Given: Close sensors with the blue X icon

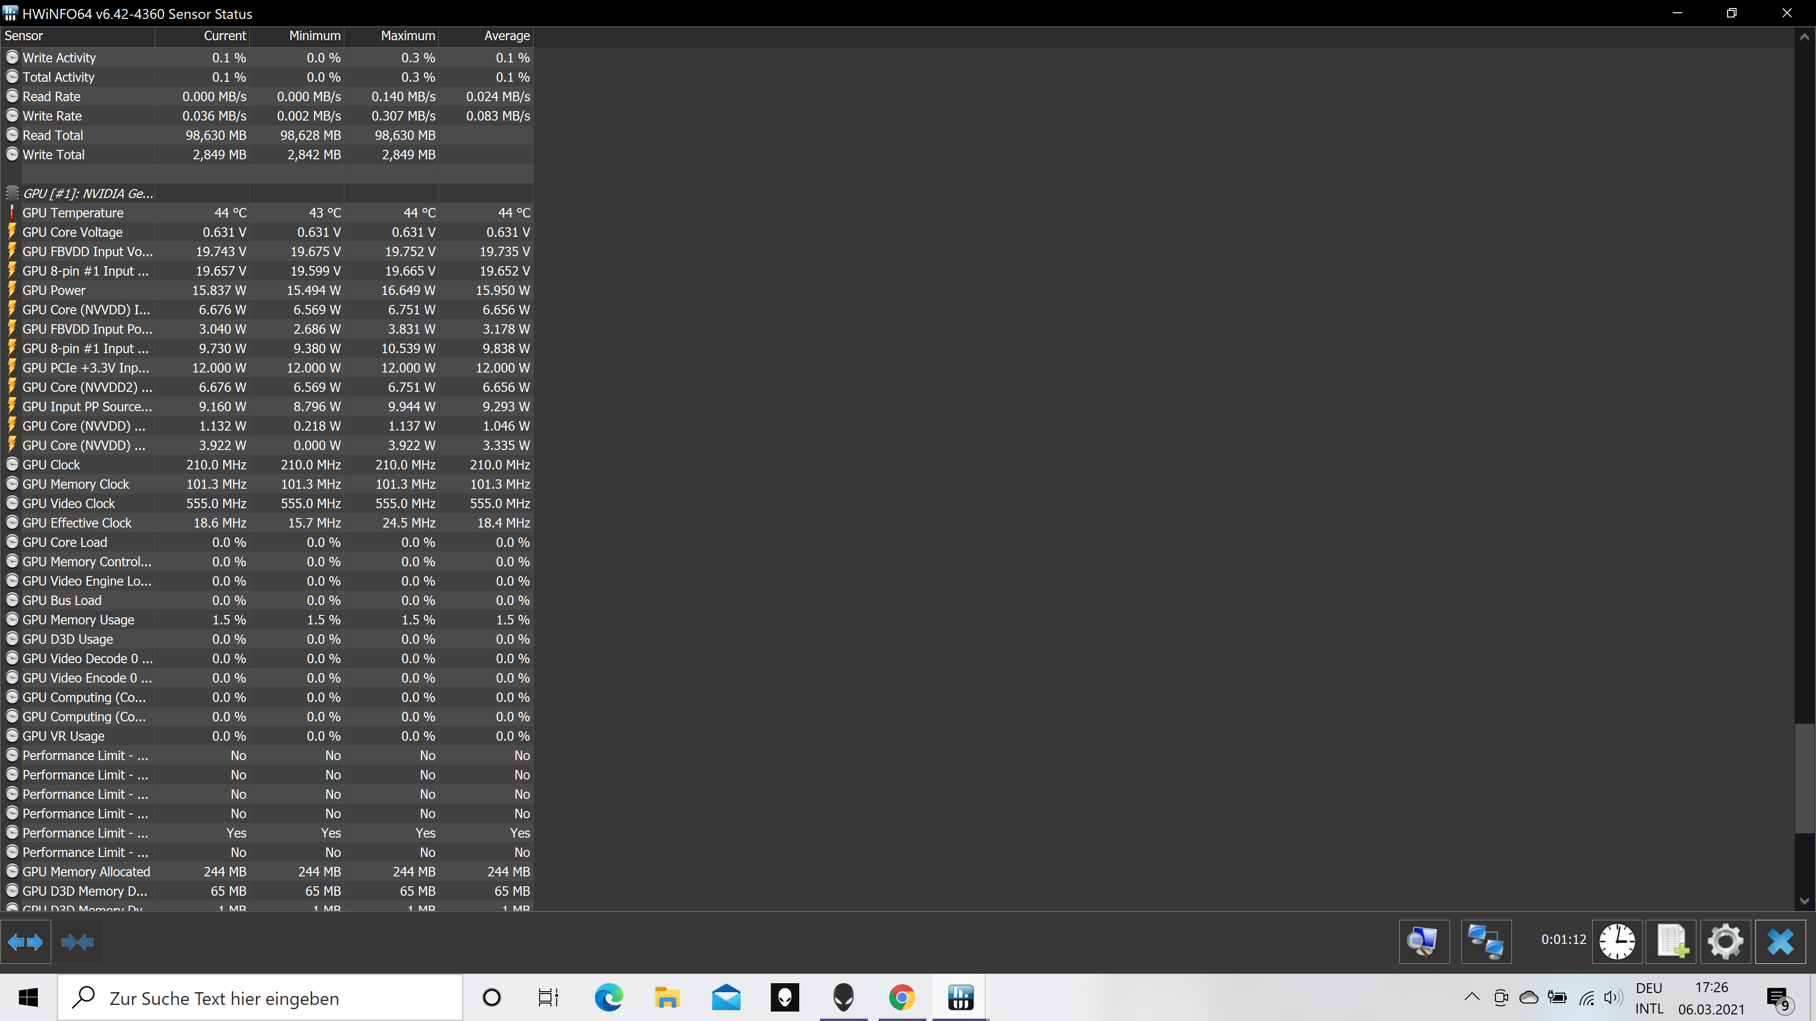Looking at the screenshot, I should click(x=1780, y=942).
